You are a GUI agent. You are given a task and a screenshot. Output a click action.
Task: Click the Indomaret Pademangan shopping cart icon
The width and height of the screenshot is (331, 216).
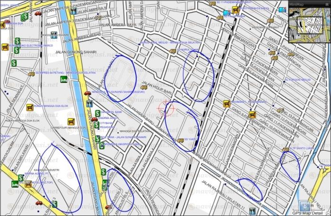coord(226,103)
